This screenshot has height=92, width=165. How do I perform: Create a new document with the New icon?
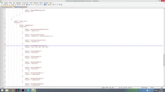point(1,5)
